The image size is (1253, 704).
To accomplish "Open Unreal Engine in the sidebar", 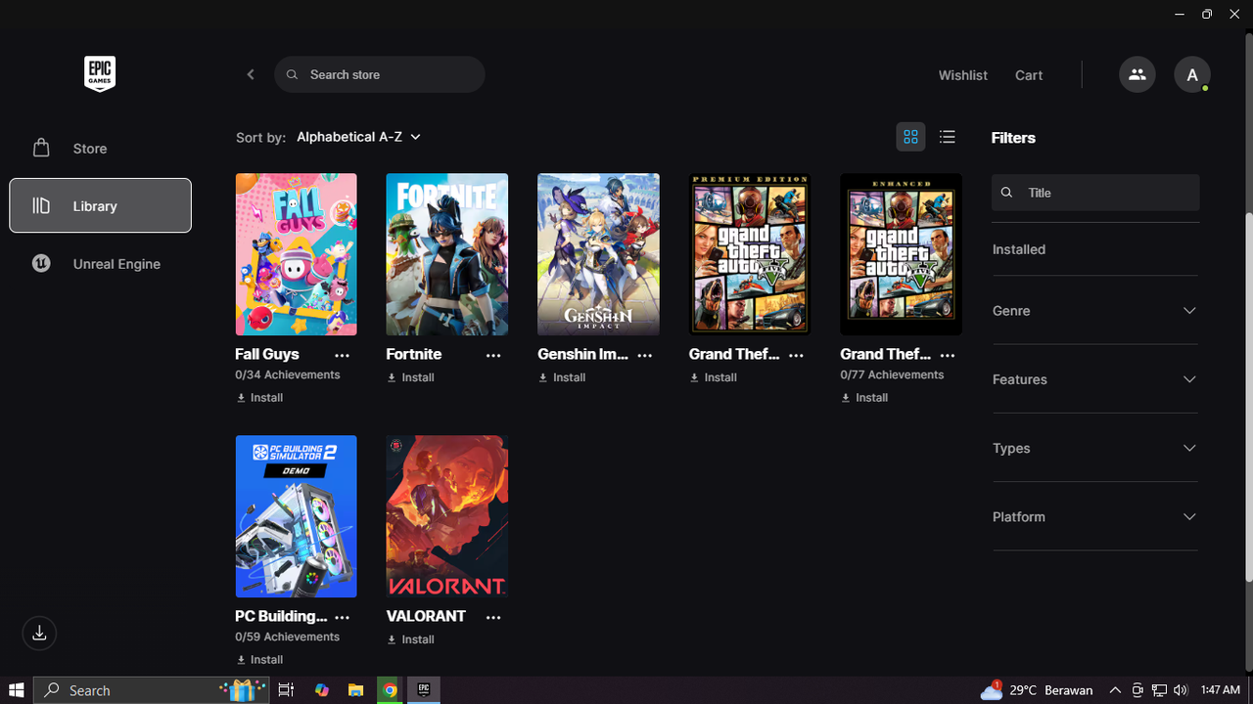I will click(x=100, y=264).
